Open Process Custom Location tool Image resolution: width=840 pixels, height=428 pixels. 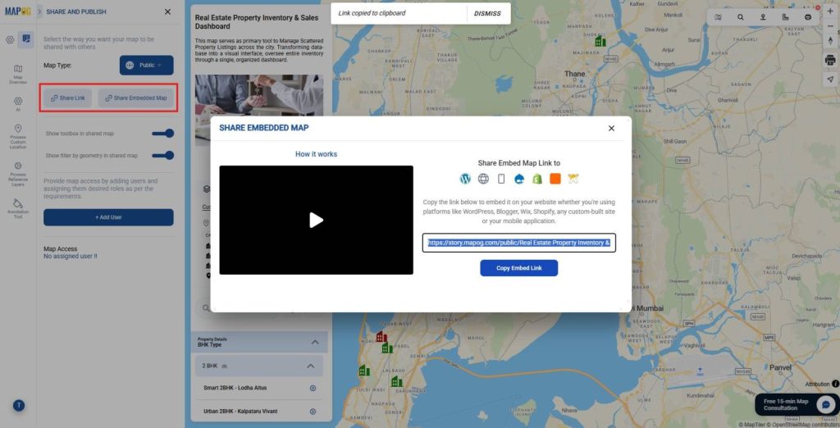click(x=18, y=137)
